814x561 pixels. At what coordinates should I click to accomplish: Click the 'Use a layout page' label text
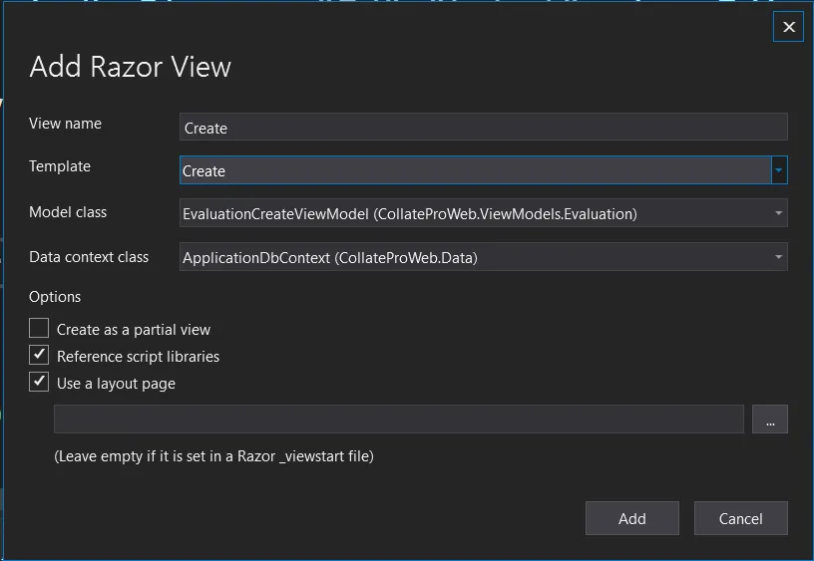tap(116, 384)
